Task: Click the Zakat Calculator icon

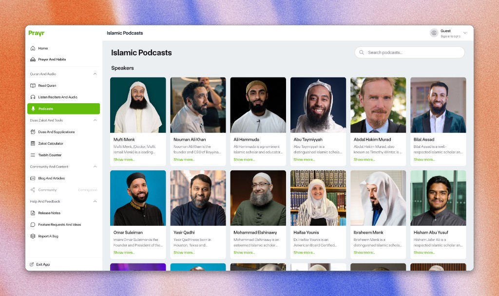Action: click(x=33, y=144)
